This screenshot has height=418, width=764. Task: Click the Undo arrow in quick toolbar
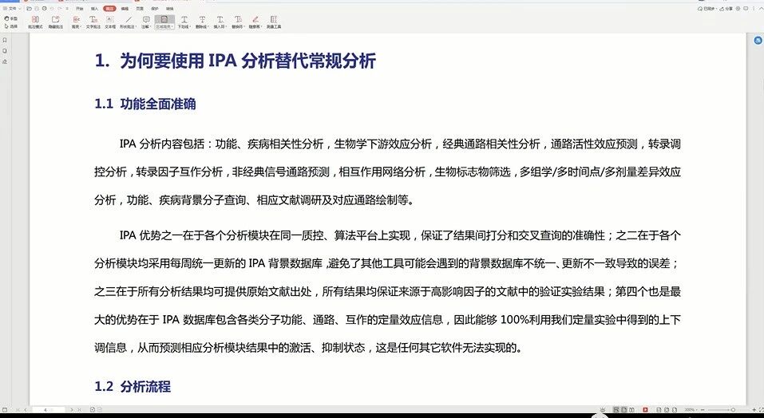(x=52, y=8)
